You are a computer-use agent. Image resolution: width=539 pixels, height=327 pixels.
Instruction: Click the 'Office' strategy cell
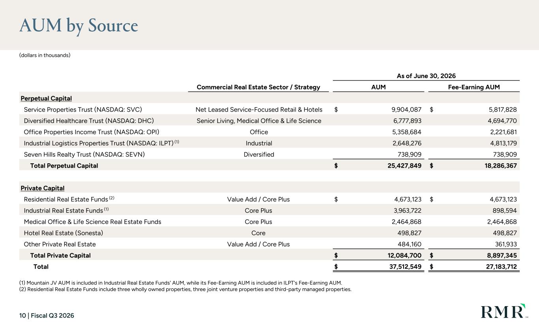point(259,132)
